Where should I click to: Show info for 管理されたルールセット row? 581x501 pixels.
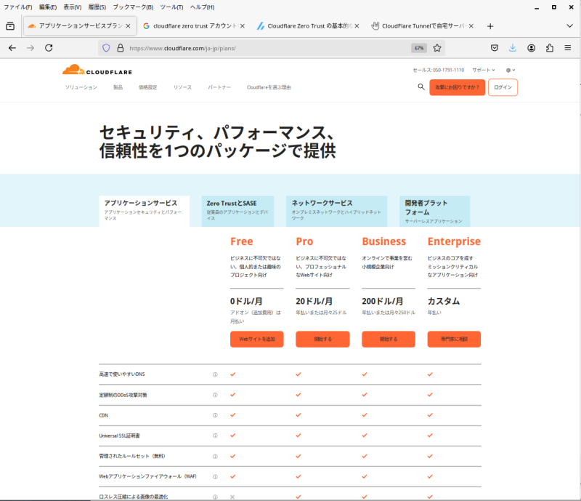pos(215,456)
